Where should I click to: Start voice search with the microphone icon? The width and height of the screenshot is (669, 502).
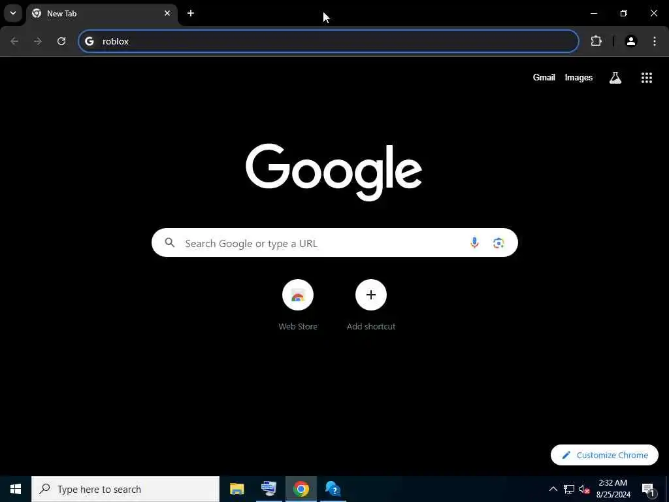(474, 243)
